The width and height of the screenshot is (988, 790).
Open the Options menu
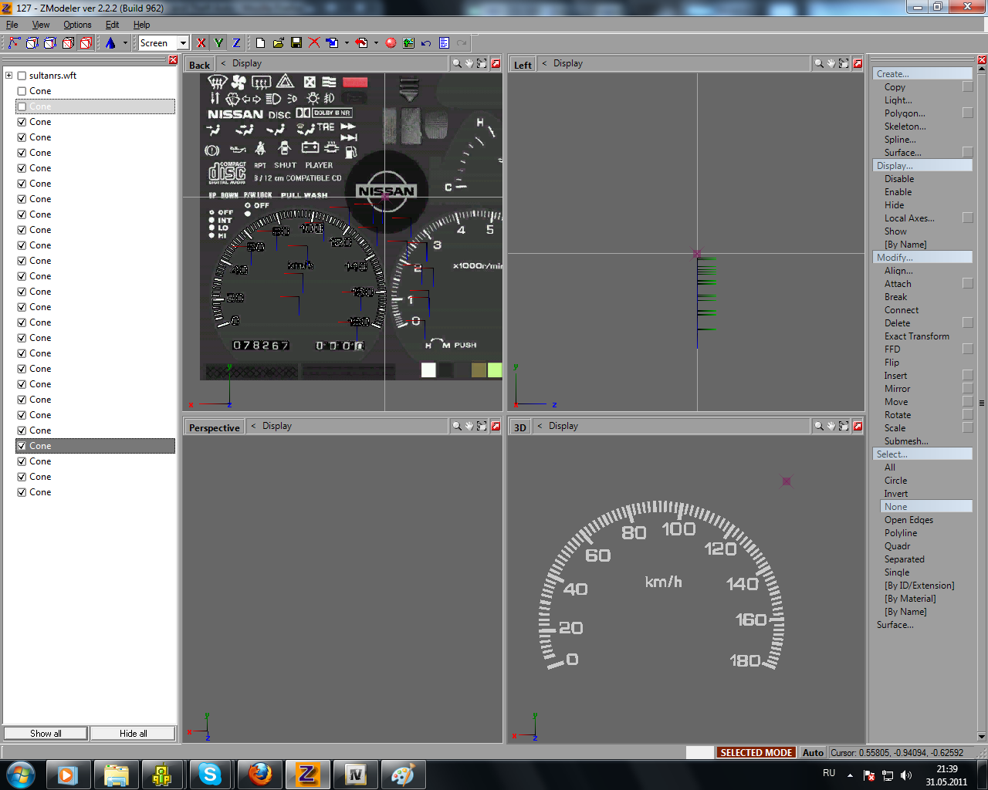point(77,25)
